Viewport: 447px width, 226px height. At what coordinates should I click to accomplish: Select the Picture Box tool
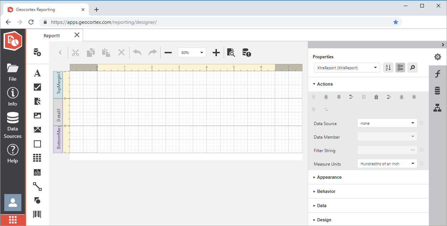[37, 115]
